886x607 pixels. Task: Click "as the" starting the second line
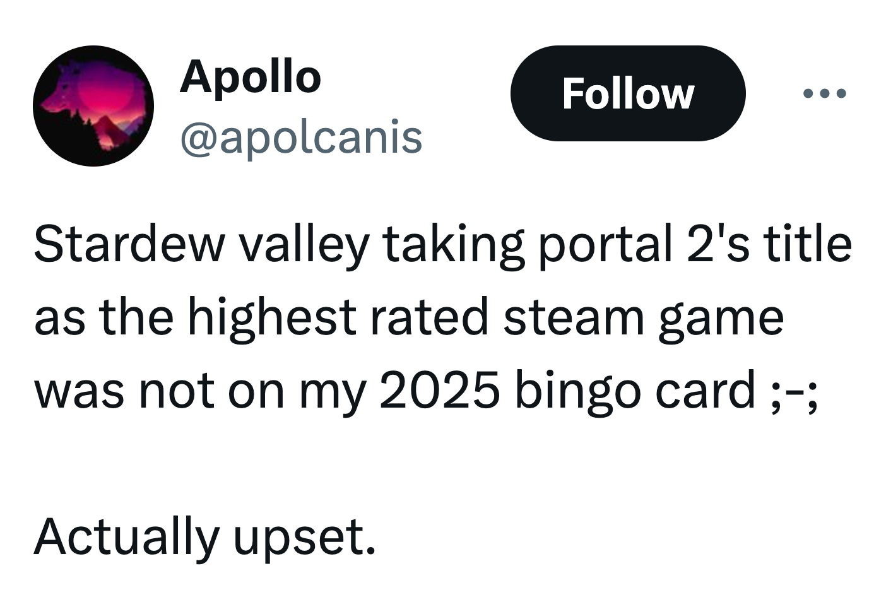coord(103,317)
